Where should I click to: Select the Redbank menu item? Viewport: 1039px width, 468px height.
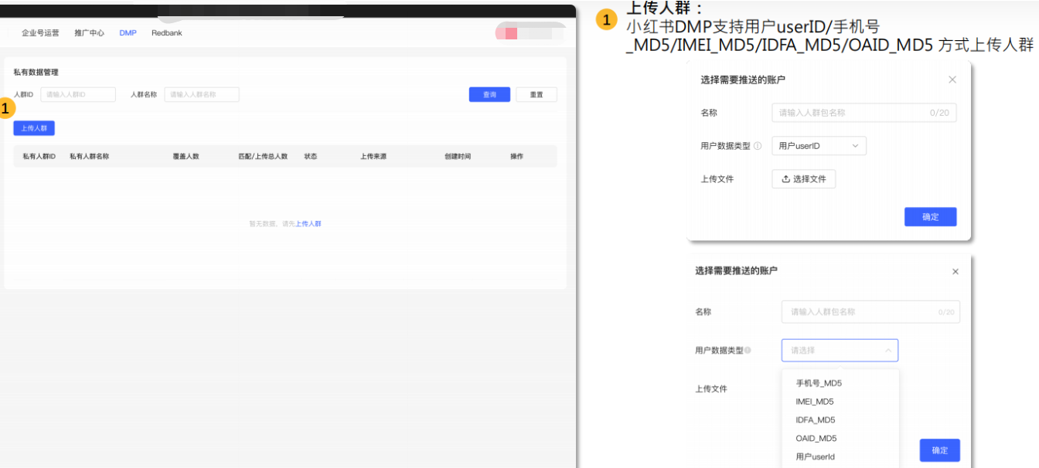pos(166,32)
